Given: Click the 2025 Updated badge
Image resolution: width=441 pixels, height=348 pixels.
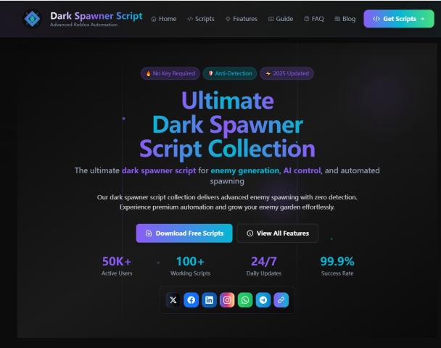Looking at the screenshot, I should (287, 73).
